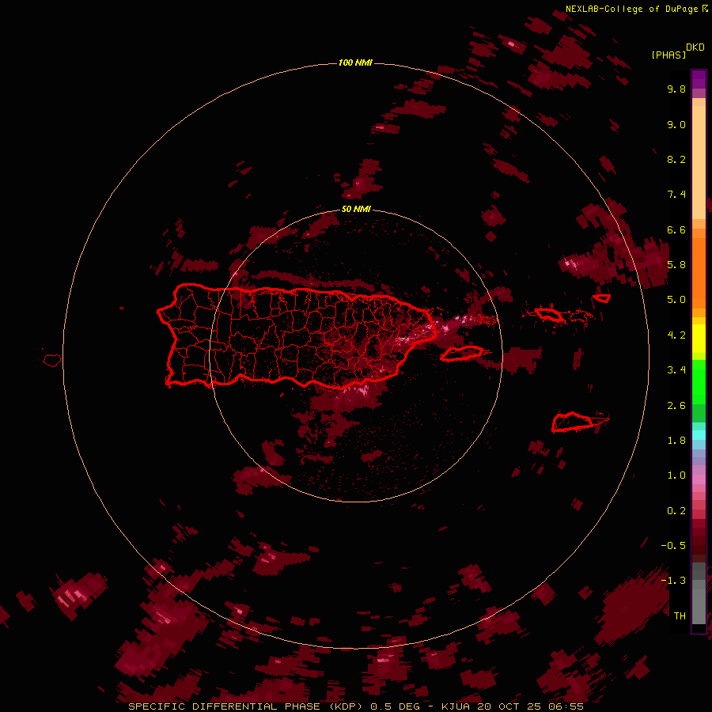
Task: Pick the yellow band of the color scale
Action: [x=699, y=339]
